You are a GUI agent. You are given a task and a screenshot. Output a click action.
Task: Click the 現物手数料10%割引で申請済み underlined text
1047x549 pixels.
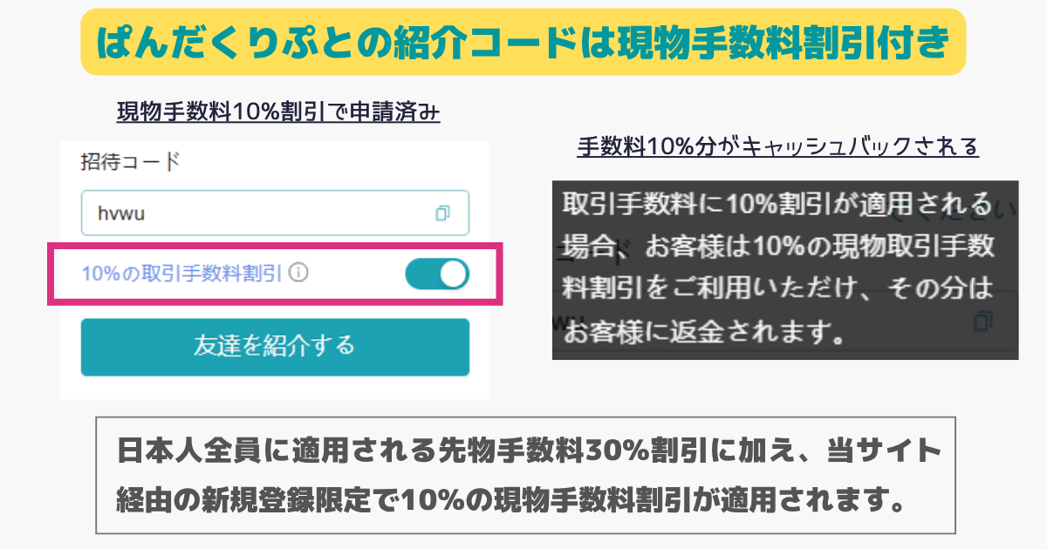point(278,112)
